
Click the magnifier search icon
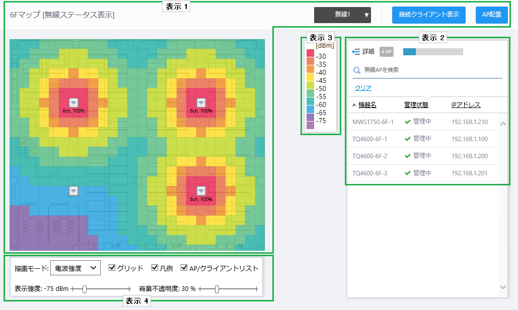pyautogui.click(x=357, y=70)
